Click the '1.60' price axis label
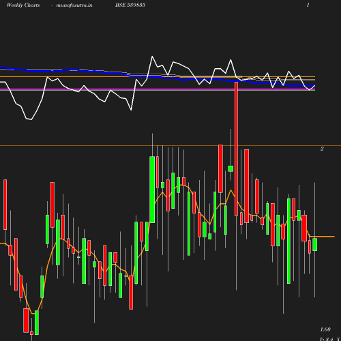 tap(325, 329)
